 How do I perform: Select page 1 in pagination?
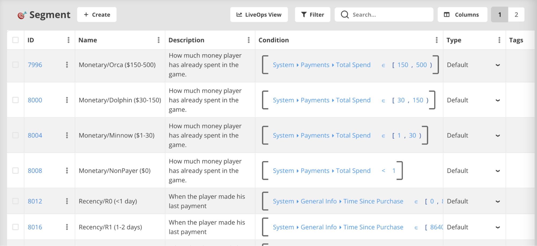[x=499, y=15]
